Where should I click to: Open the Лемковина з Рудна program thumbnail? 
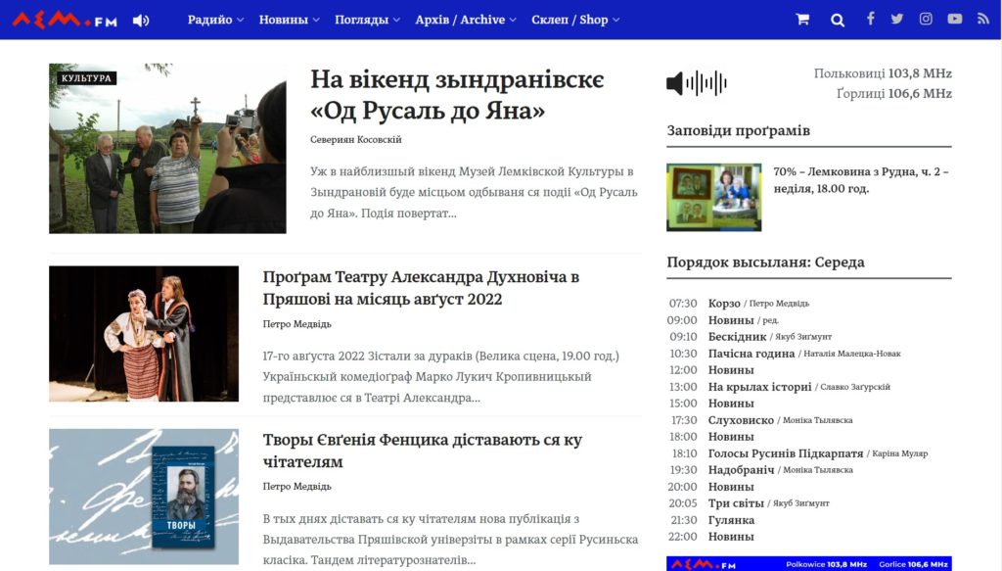point(713,197)
